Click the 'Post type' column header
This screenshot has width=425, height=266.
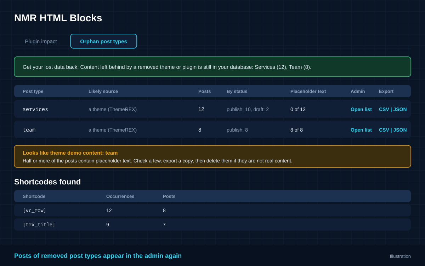pyautogui.click(x=33, y=91)
